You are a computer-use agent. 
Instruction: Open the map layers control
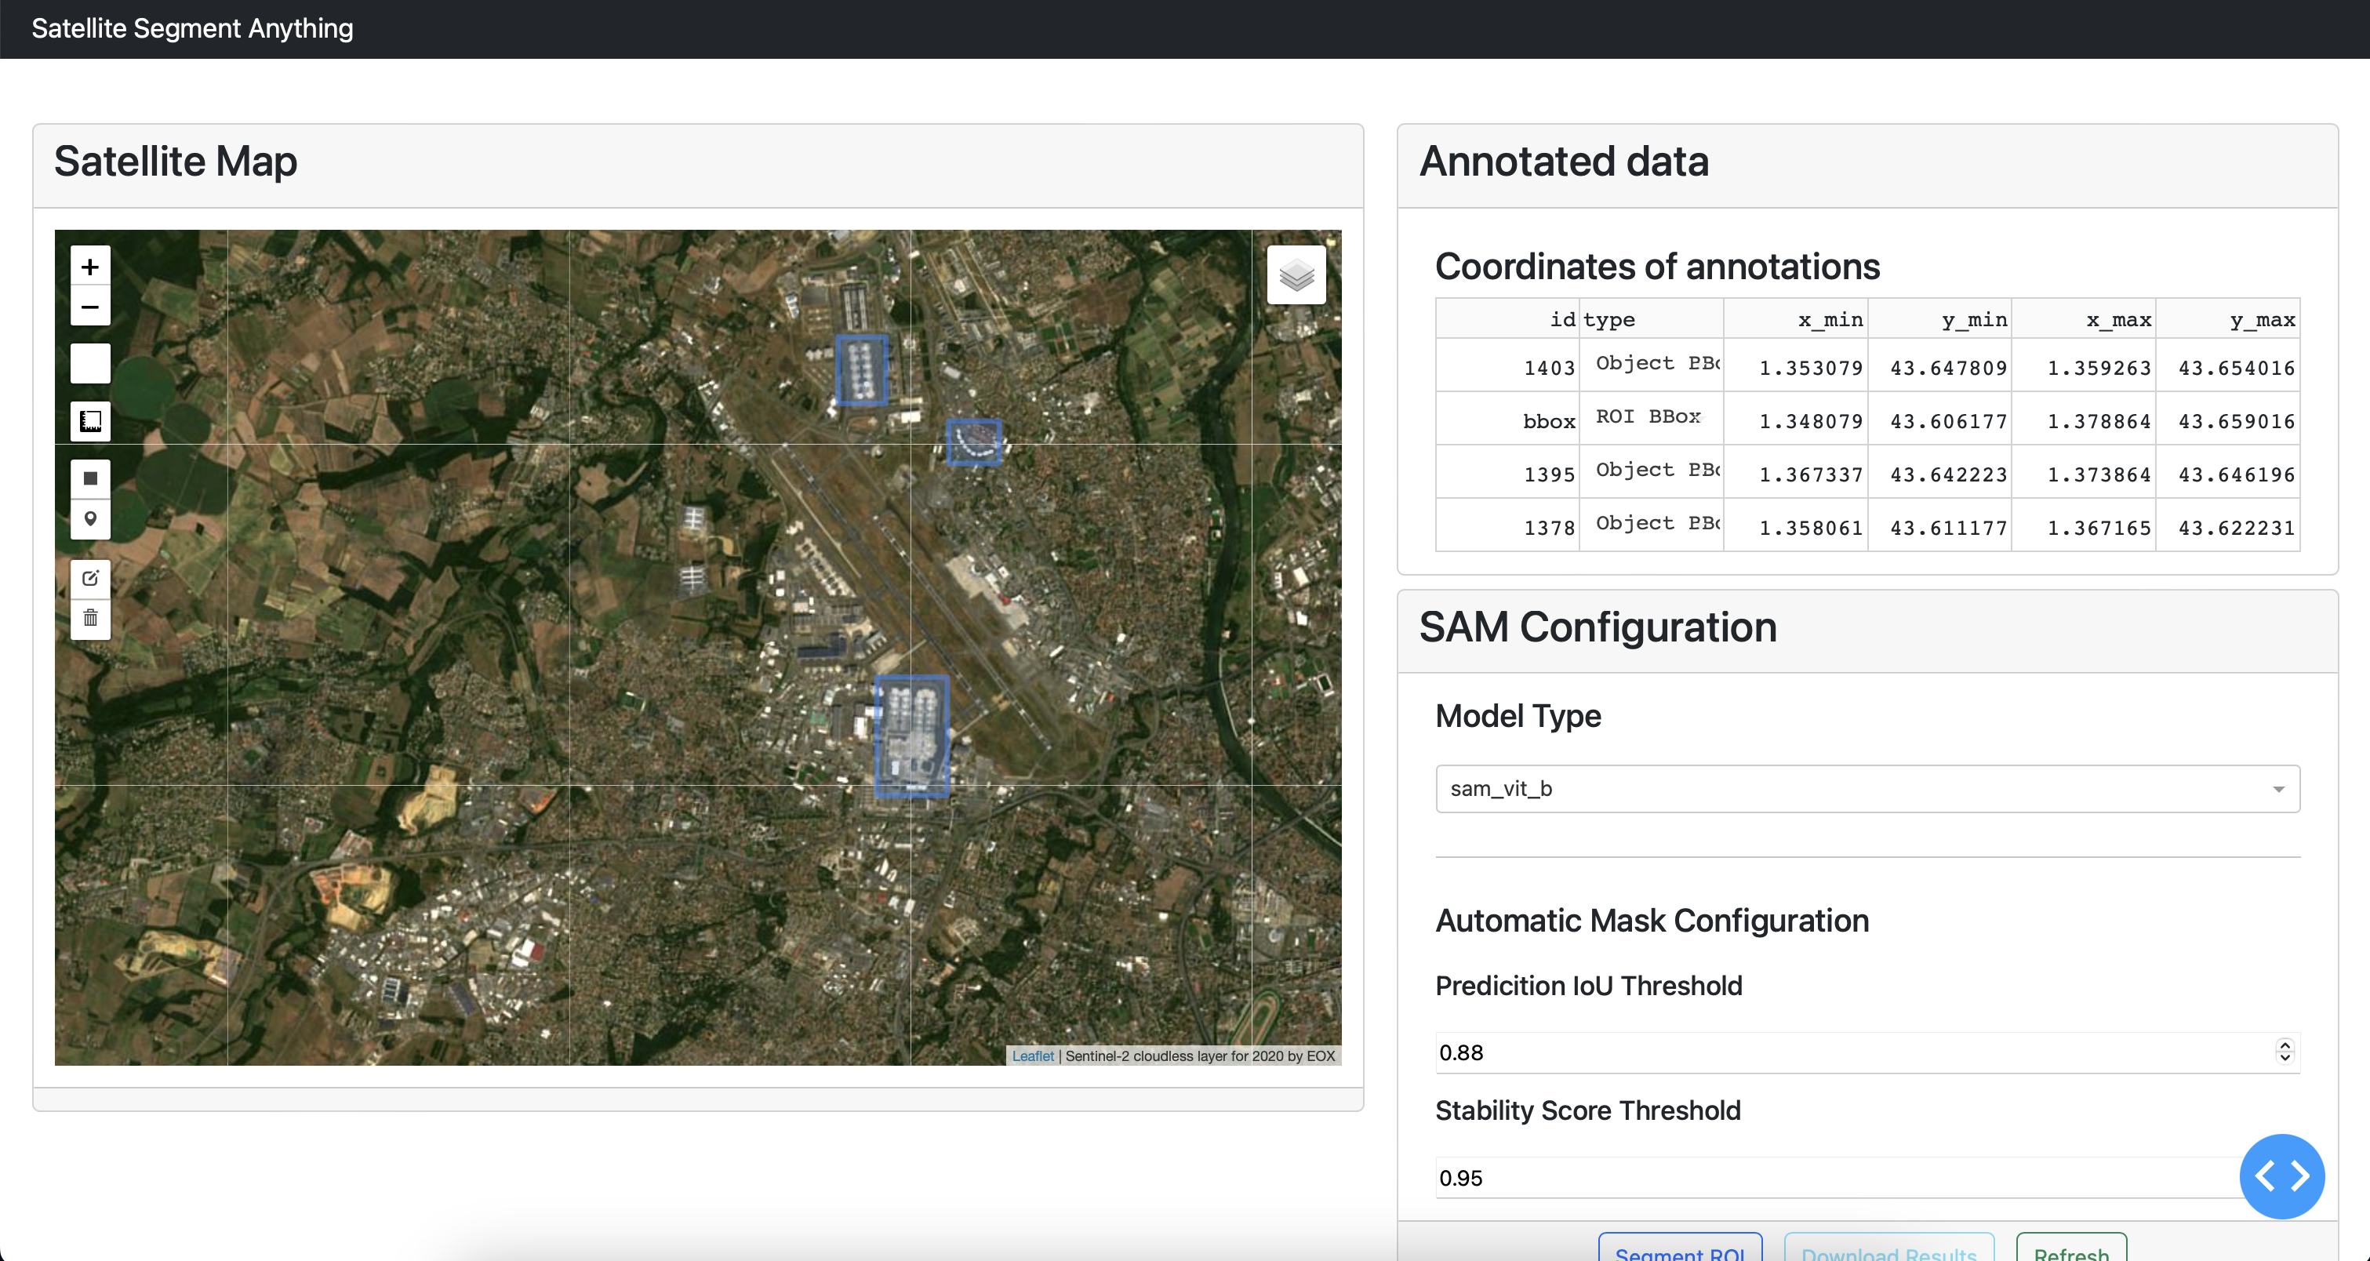(x=1296, y=274)
